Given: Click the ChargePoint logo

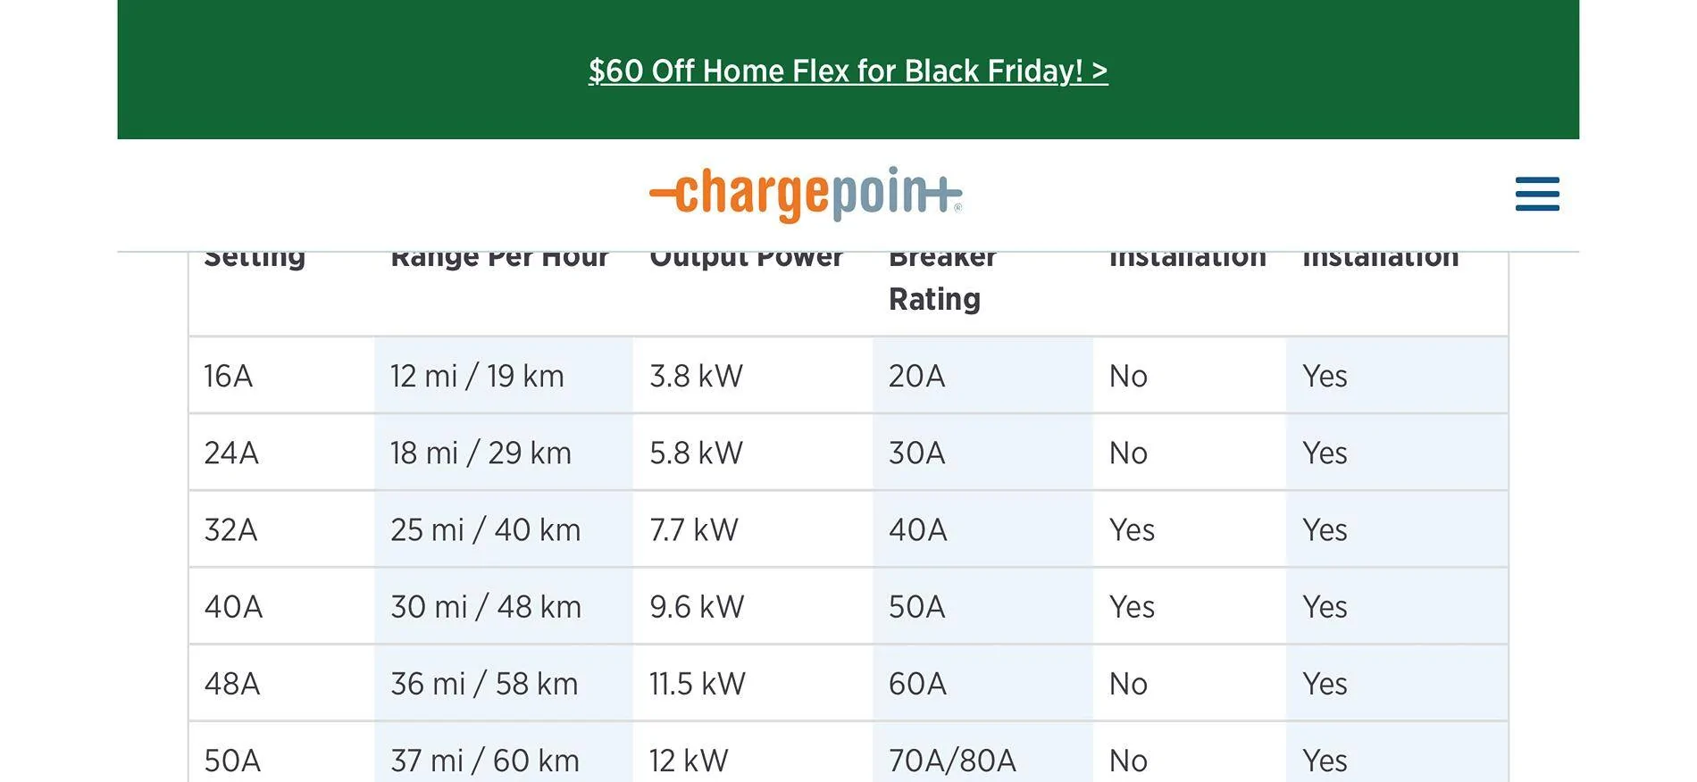Looking at the screenshot, I should (x=806, y=194).
